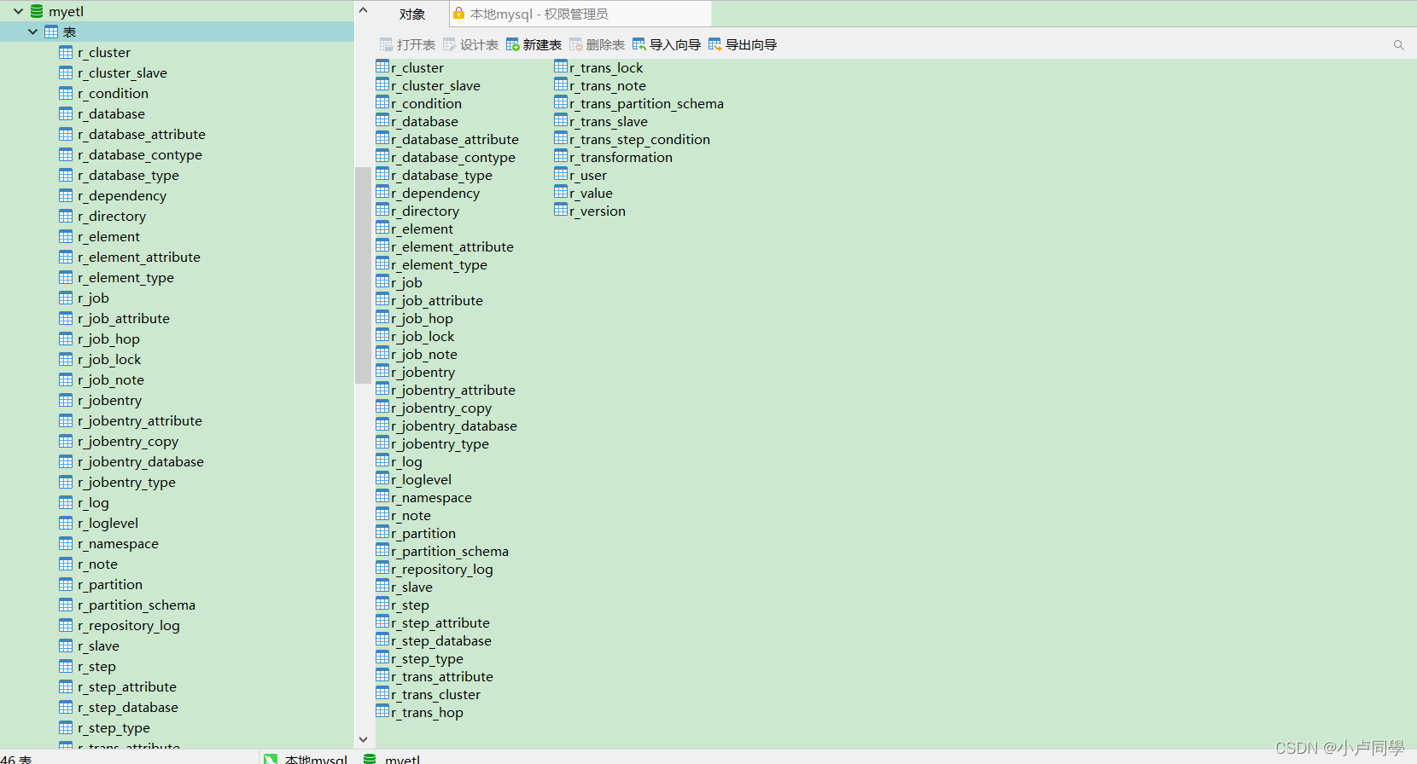Click r_trans_attribute icon in object list
This screenshot has height=764, width=1417.
tap(382, 675)
